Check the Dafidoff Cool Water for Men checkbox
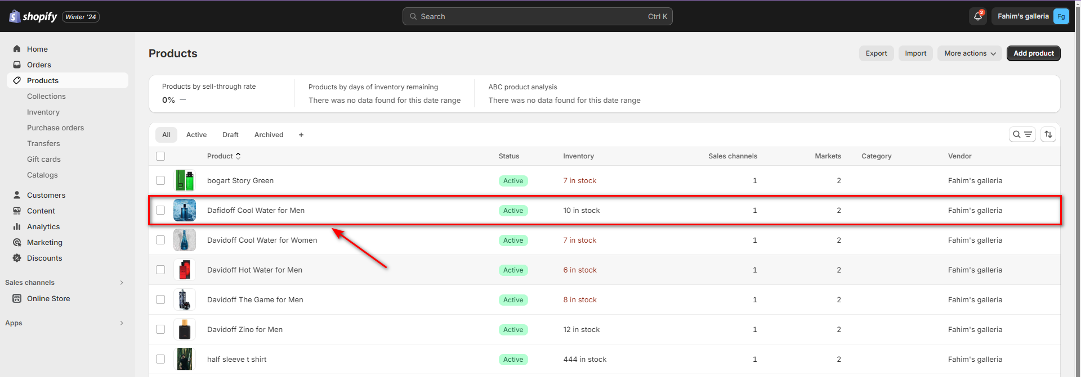This screenshot has height=377, width=1081. click(160, 210)
